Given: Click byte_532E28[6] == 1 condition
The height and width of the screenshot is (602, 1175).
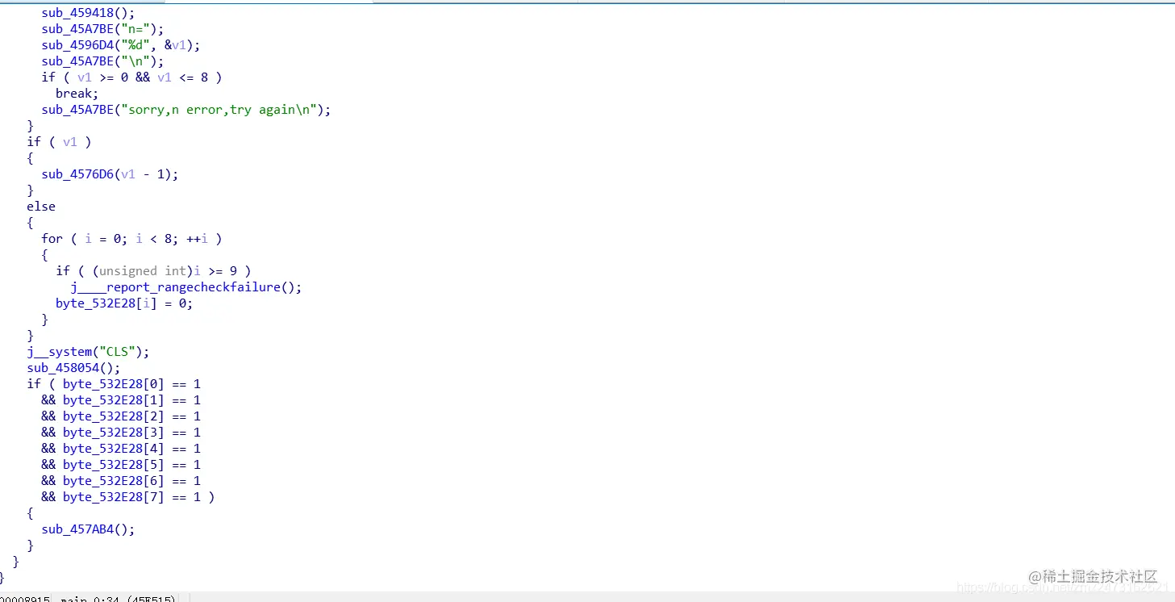Looking at the screenshot, I should coord(131,481).
